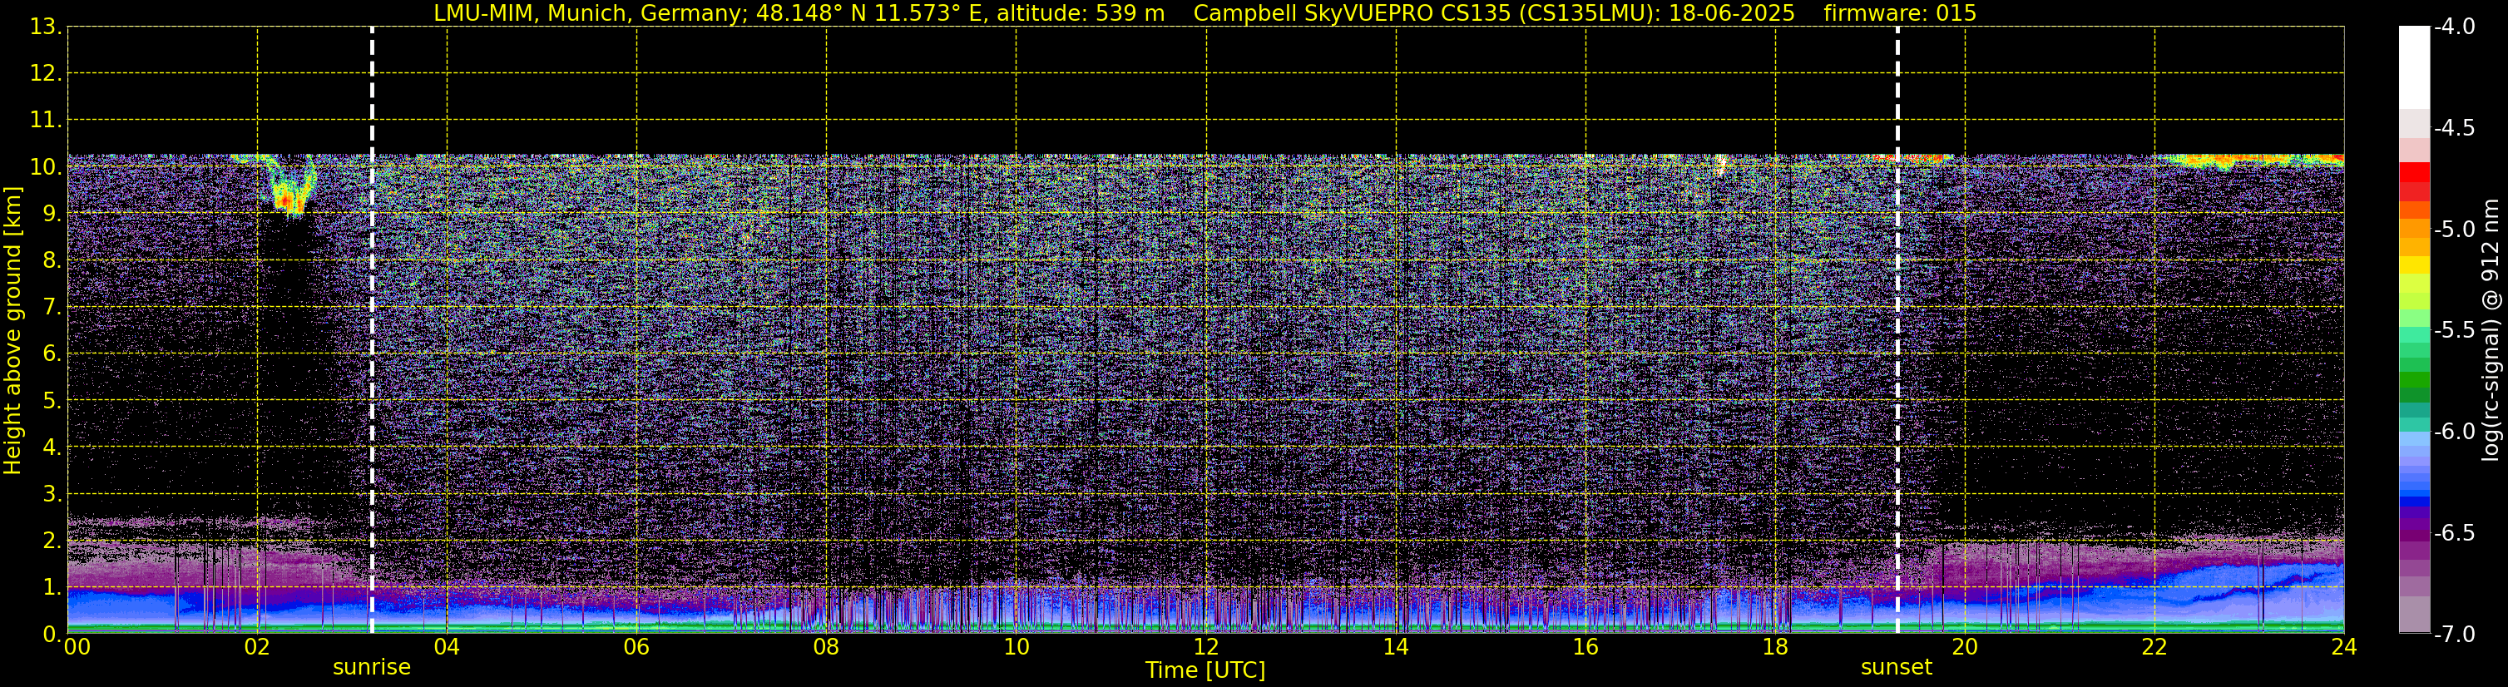Viewport: 2508px width, 687px height.
Task: Click the height axis tick label '9.'
Action: click(52, 214)
